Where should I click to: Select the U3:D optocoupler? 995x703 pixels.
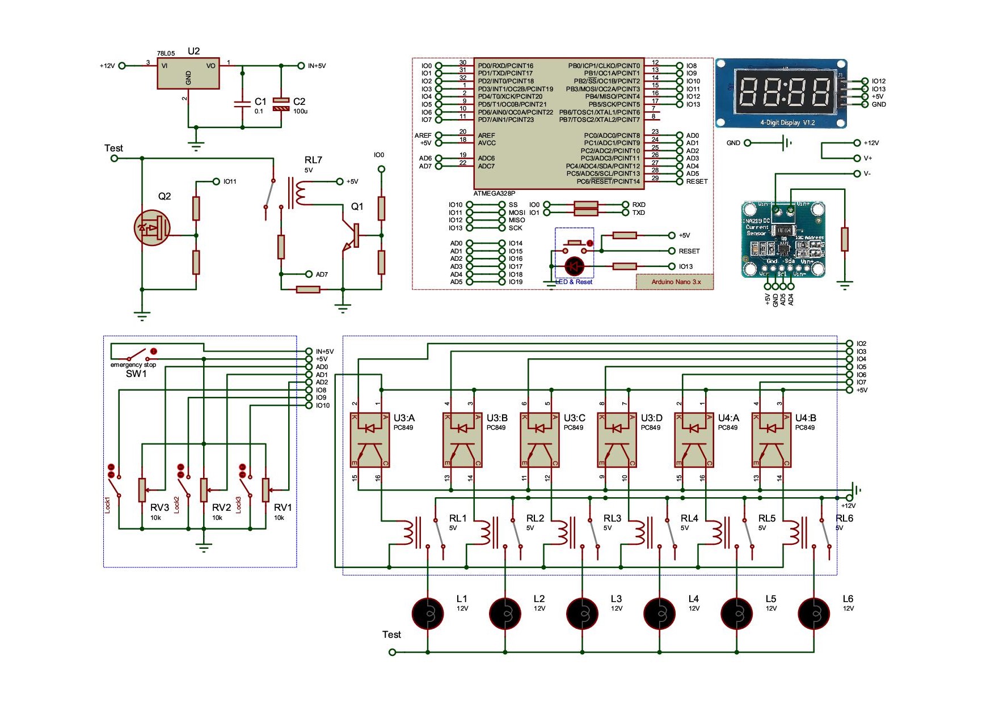coord(617,440)
